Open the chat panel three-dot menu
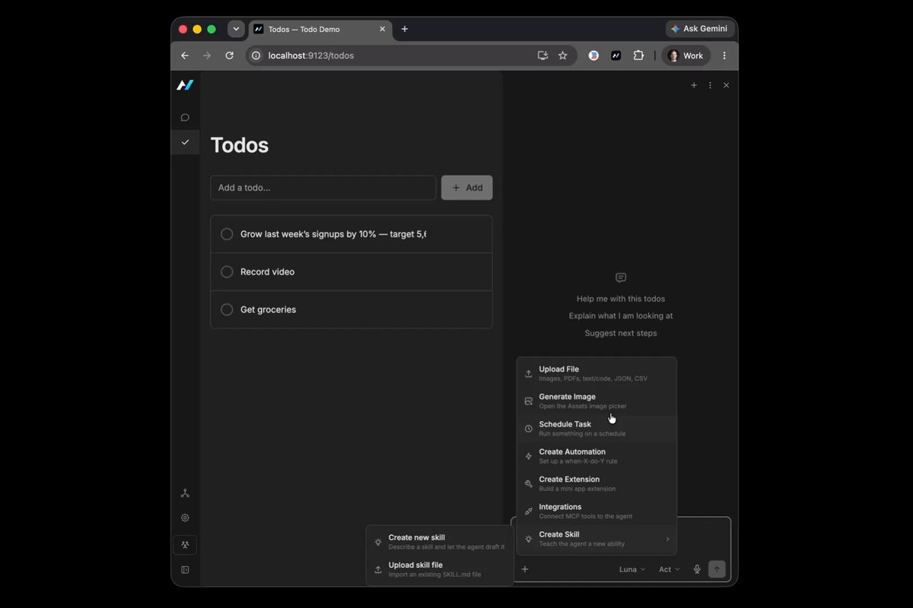Image resolution: width=913 pixels, height=608 pixels. coord(710,86)
